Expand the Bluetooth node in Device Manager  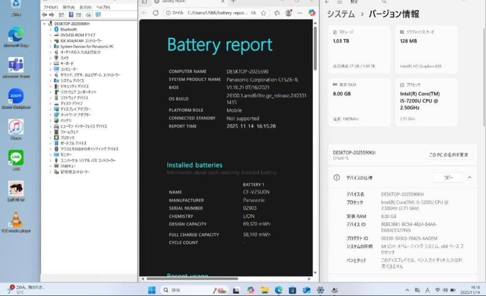[49, 29]
